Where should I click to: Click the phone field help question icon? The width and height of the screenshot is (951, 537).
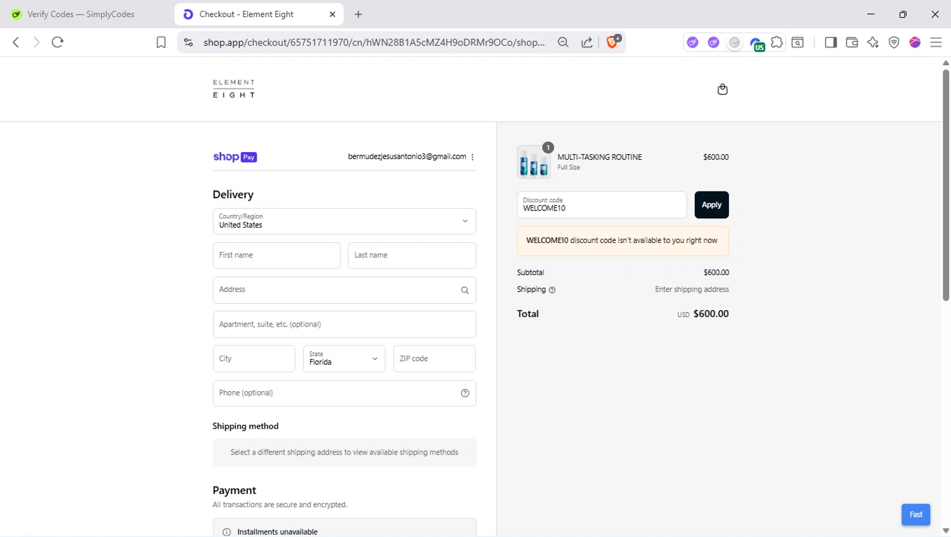click(x=465, y=393)
